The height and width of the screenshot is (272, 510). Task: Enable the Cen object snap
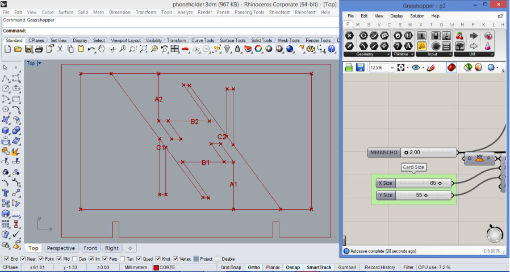coord(75,259)
